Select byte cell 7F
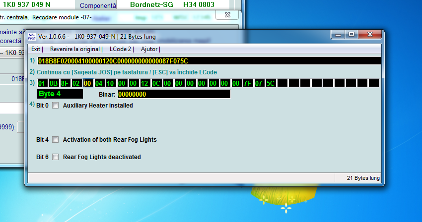Image resolution: width=422 pixels, height=222 pixels. [x=247, y=83]
